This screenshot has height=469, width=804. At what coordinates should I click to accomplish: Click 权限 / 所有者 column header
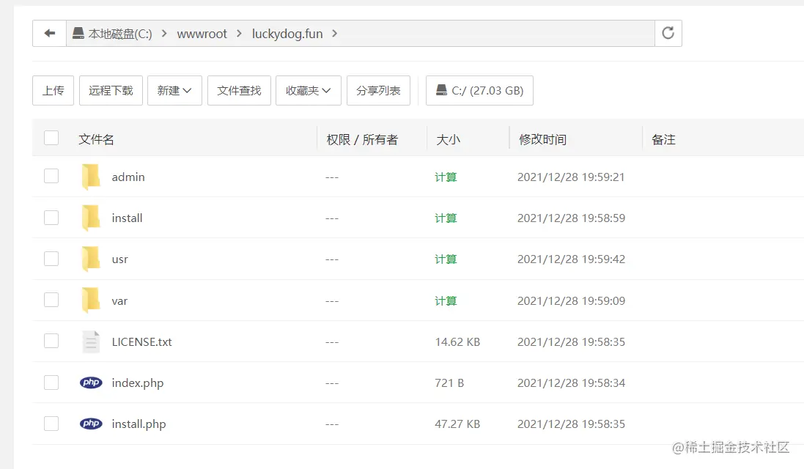(362, 139)
